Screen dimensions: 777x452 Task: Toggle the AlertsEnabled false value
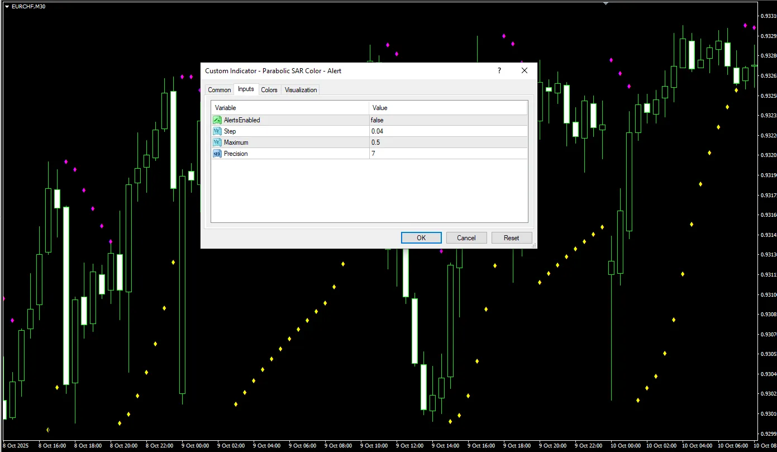point(447,120)
